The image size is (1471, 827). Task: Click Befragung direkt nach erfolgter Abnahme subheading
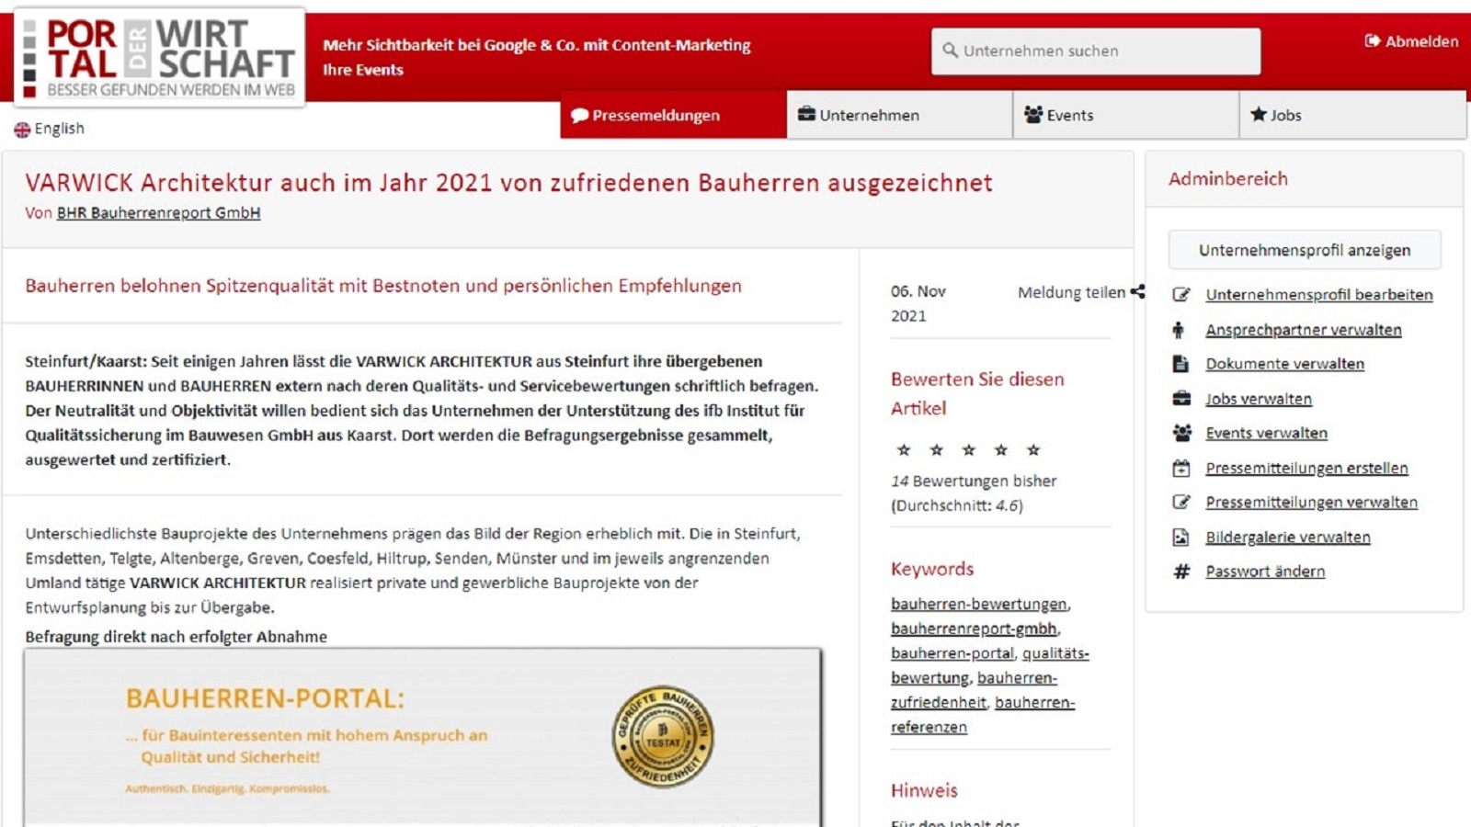click(176, 637)
